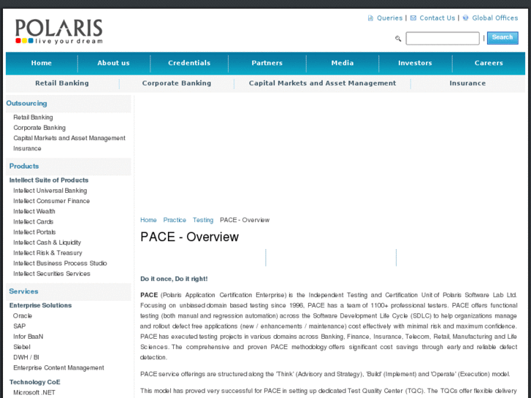Click the Search button

[503, 37]
